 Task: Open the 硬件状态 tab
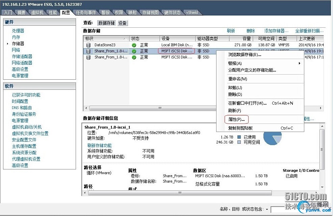[x=172, y=12]
